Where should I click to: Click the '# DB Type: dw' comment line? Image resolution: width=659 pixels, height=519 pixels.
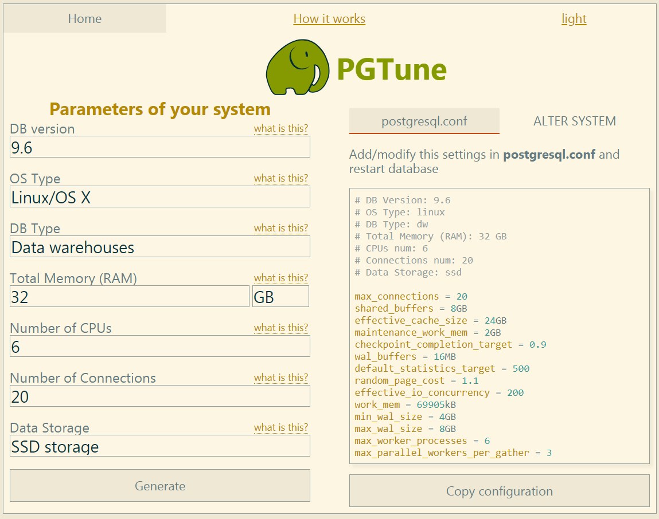tap(391, 224)
